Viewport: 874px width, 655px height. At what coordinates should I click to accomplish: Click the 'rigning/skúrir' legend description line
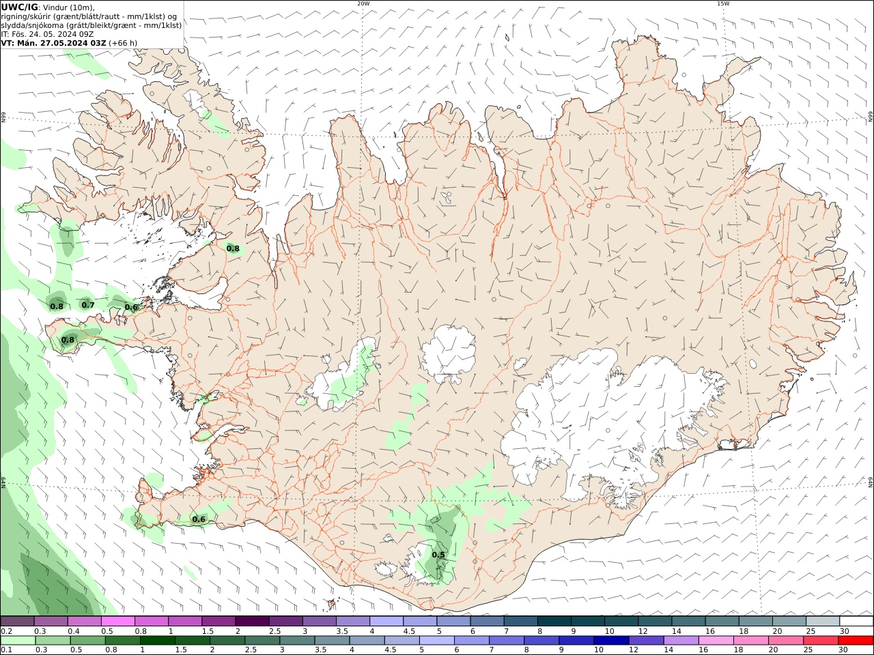pyautogui.click(x=89, y=16)
